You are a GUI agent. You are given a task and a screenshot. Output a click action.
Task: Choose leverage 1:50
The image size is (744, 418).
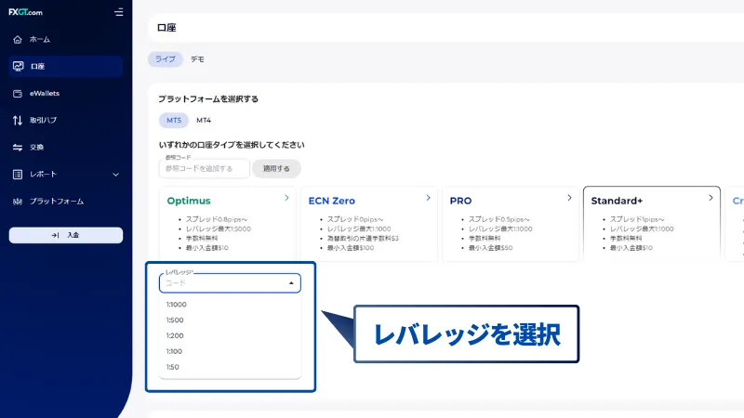point(230,367)
